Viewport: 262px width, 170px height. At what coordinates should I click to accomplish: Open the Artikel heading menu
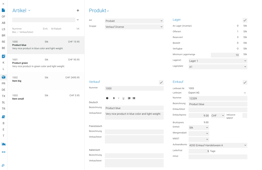pos(21,10)
